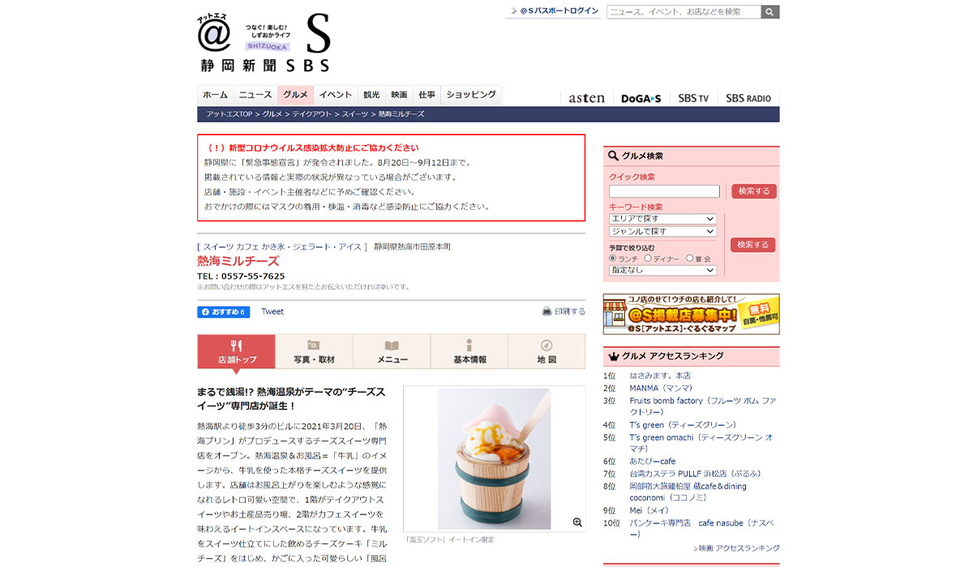Click the 印刷する link
Screen dimensions: 973x567
pos(569,311)
